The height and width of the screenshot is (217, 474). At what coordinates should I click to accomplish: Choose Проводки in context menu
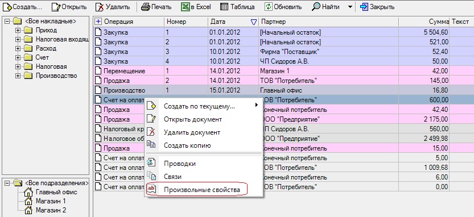[x=203, y=164]
